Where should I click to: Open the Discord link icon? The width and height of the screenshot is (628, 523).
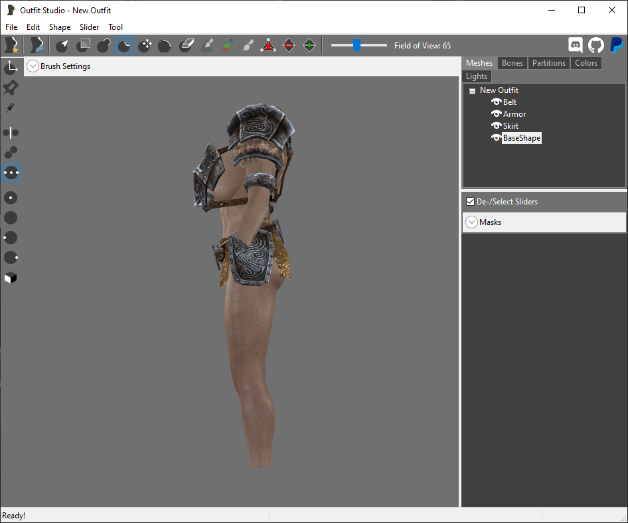[575, 45]
